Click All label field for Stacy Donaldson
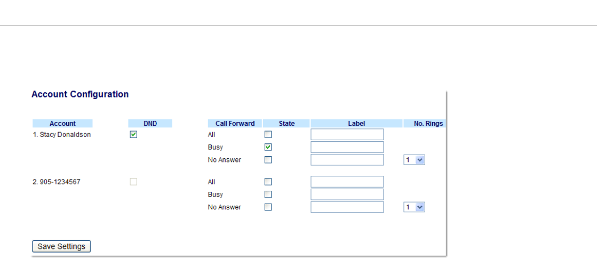 coord(347,135)
